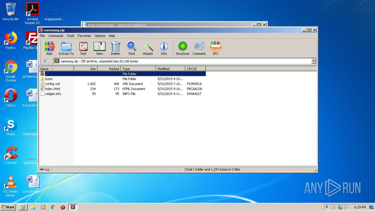Screen dimensions: 375x211
Task: Open the Options menu
Action: point(100,36)
